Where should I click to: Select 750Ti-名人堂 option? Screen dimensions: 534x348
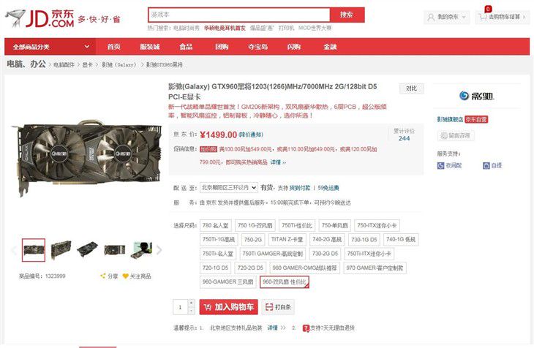(218, 254)
